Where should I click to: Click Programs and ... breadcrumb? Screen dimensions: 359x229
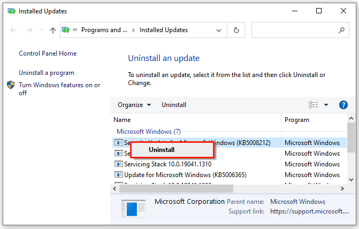pos(104,30)
